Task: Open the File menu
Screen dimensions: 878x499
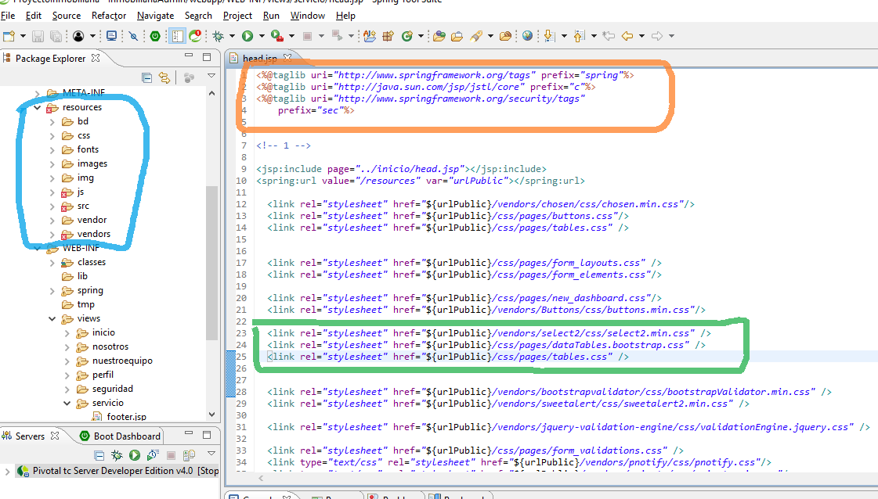Action: [8, 16]
